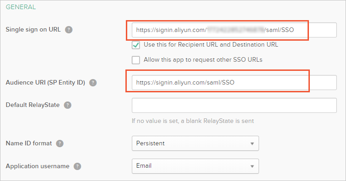The image size is (346, 181).
Task: Expand Application username dropdown showing Email
Action: pyautogui.click(x=195, y=166)
